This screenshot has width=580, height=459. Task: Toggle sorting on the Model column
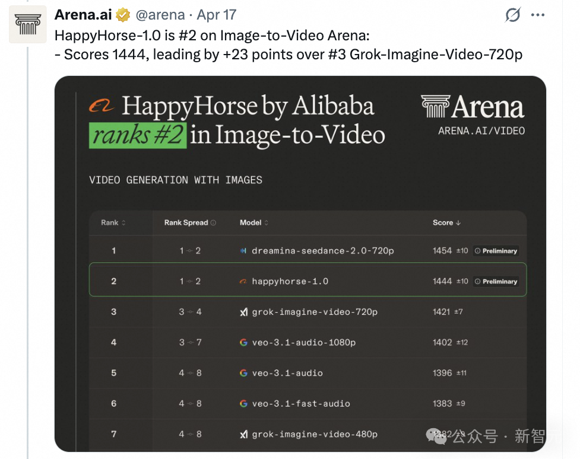(x=267, y=222)
